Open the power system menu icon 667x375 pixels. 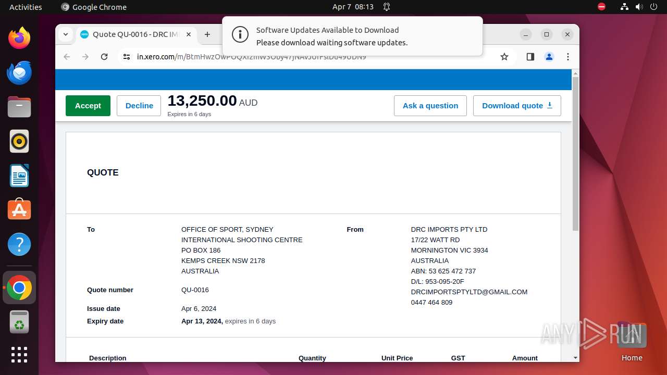[653, 7]
